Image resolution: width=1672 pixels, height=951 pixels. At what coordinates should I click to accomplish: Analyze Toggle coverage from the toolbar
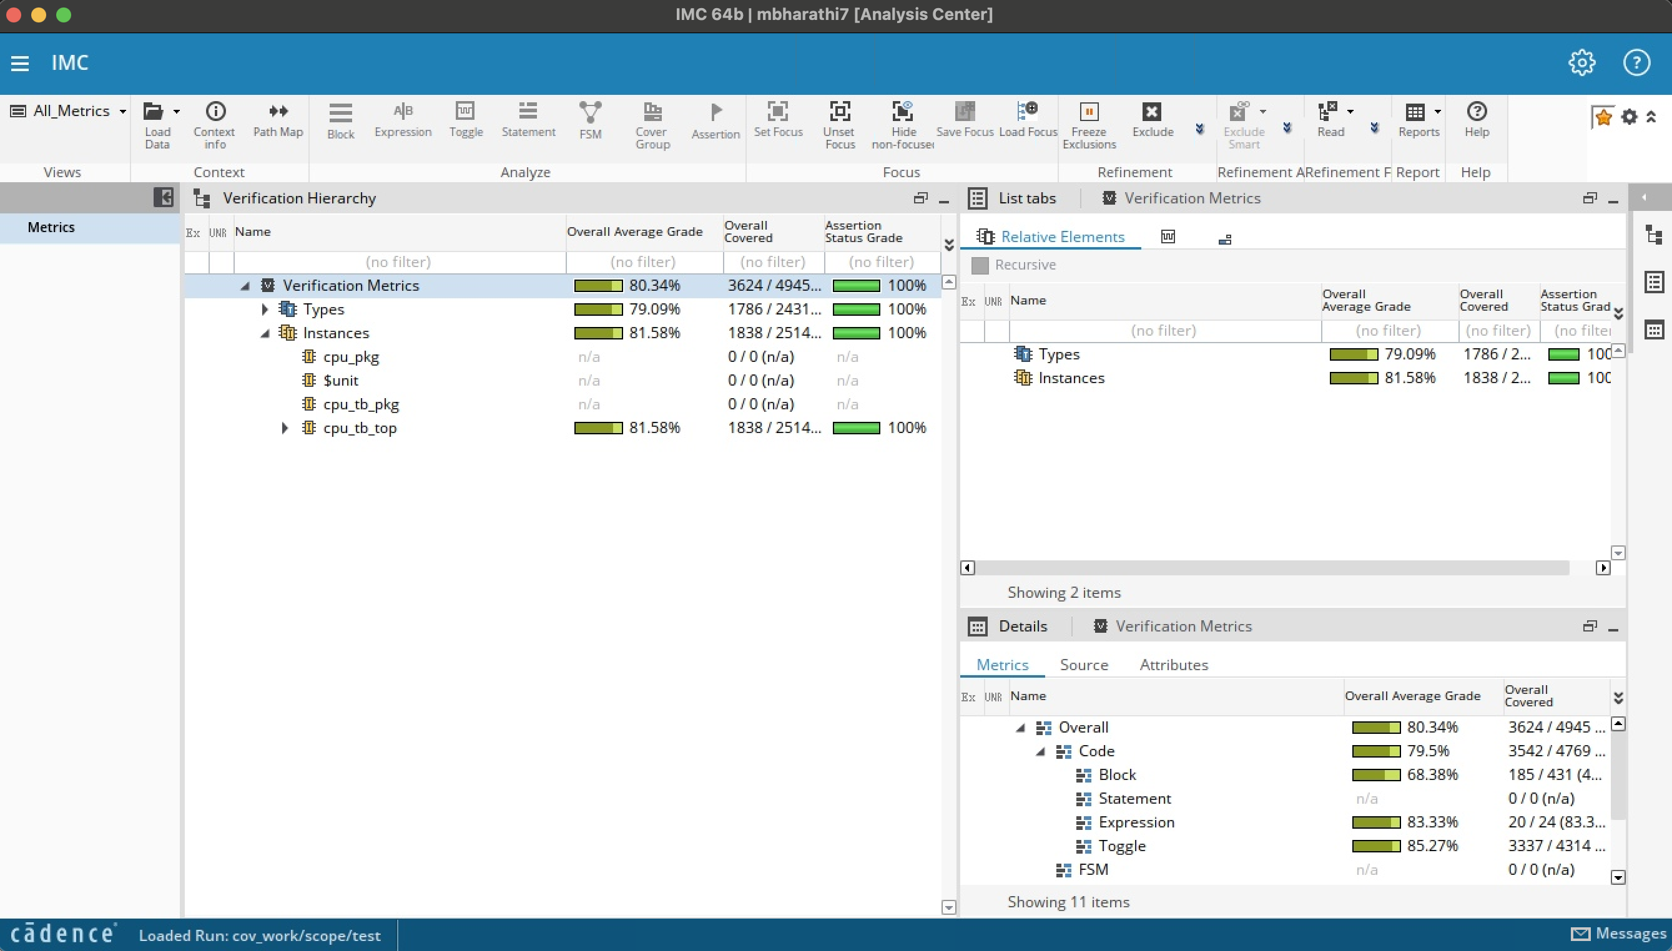click(466, 120)
